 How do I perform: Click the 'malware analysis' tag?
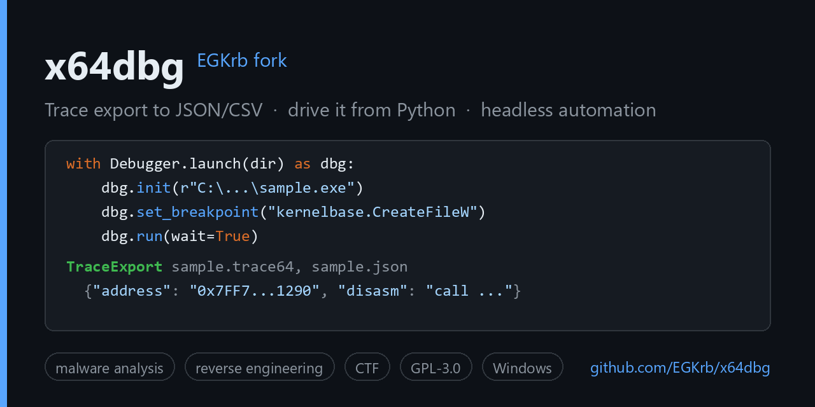(x=110, y=367)
